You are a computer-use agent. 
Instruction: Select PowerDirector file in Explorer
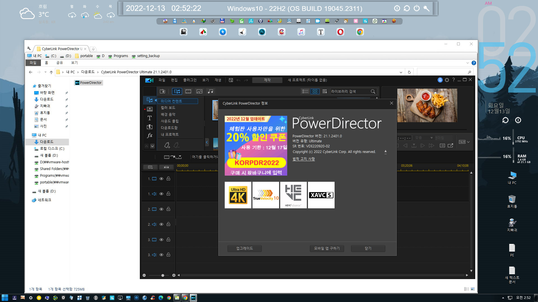click(x=88, y=82)
